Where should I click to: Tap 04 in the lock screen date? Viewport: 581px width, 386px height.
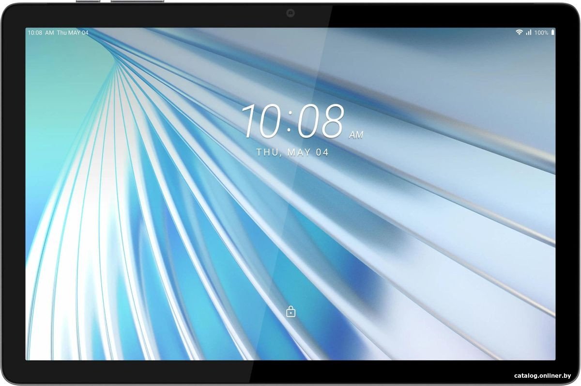(x=322, y=152)
